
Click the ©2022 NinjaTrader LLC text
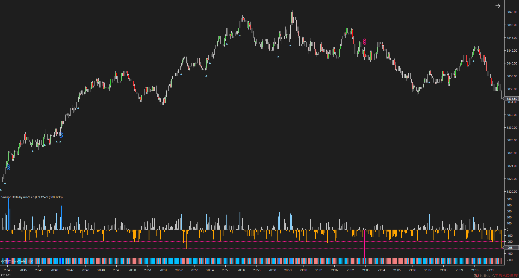[x=17, y=261]
